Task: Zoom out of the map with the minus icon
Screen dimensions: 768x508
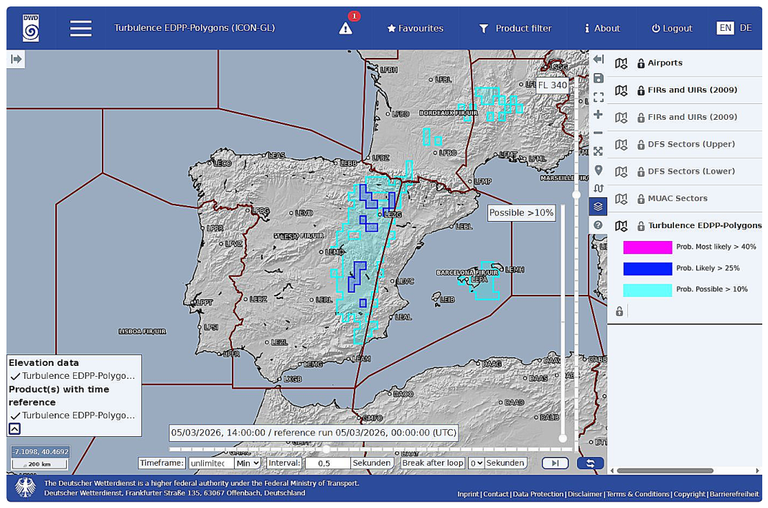Action: point(598,133)
